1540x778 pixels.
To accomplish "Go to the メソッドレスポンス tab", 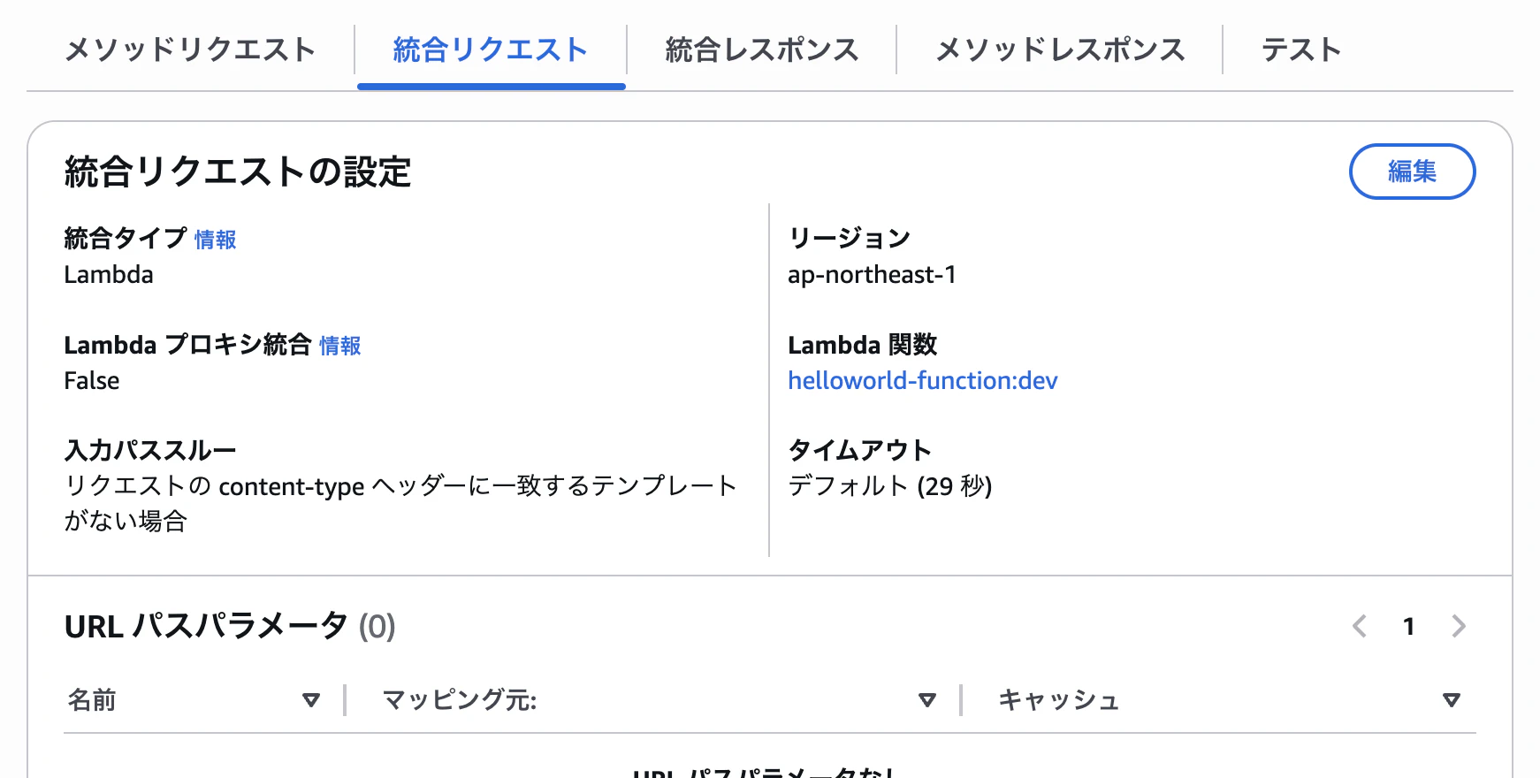I will 1059,50.
